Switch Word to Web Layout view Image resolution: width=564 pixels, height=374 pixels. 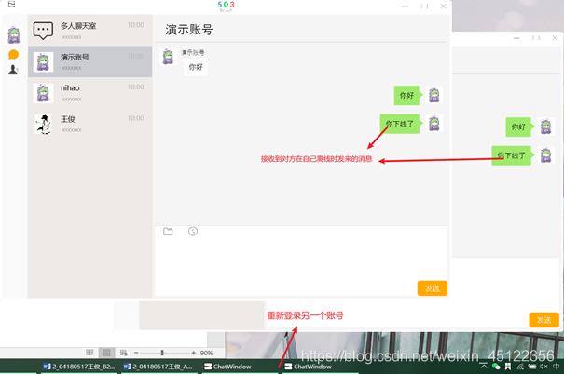[x=124, y=353]
